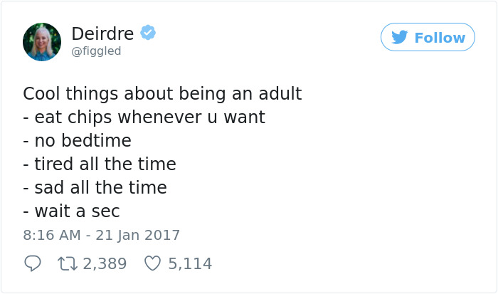498x294 pixels.
Task: Click the 'wait a sec' line
Action: tap(71, 211)
